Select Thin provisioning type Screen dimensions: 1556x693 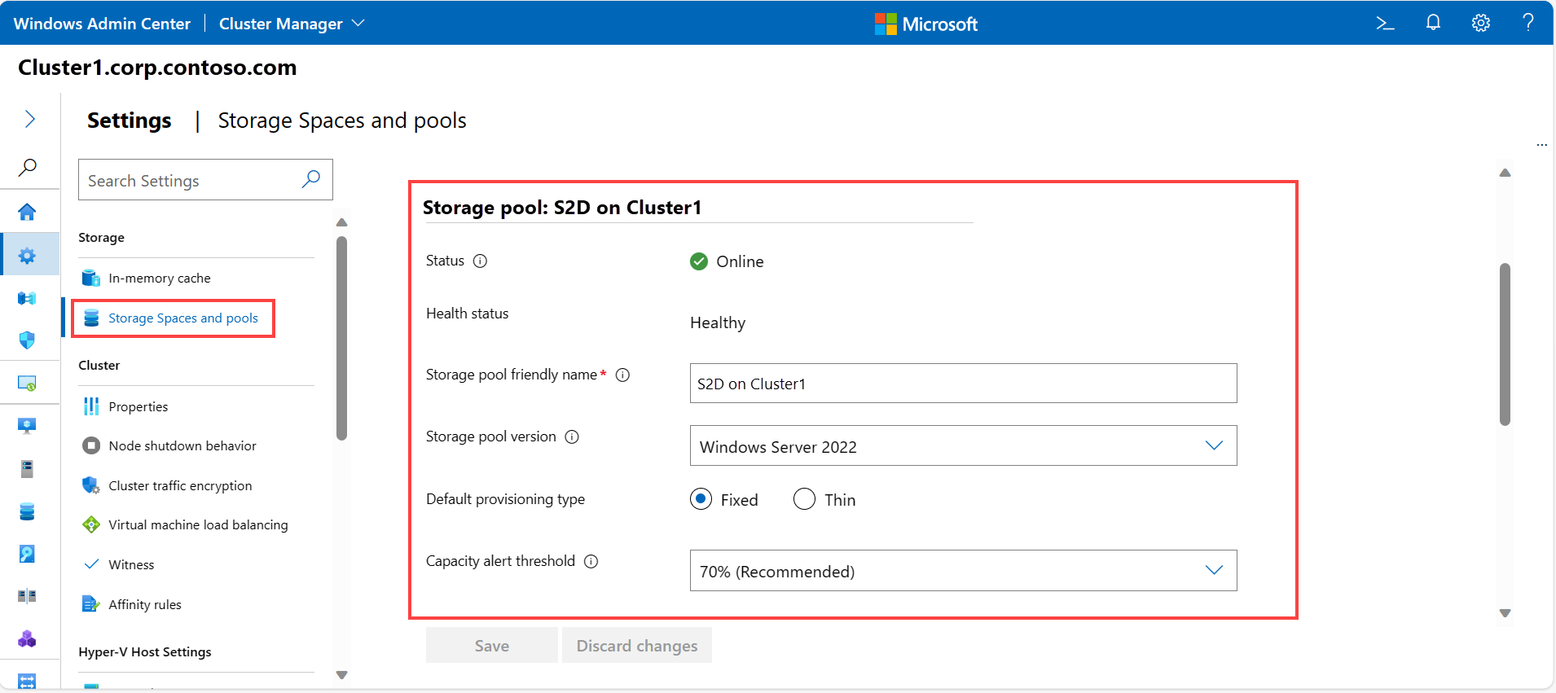click(x=804, y=499)
